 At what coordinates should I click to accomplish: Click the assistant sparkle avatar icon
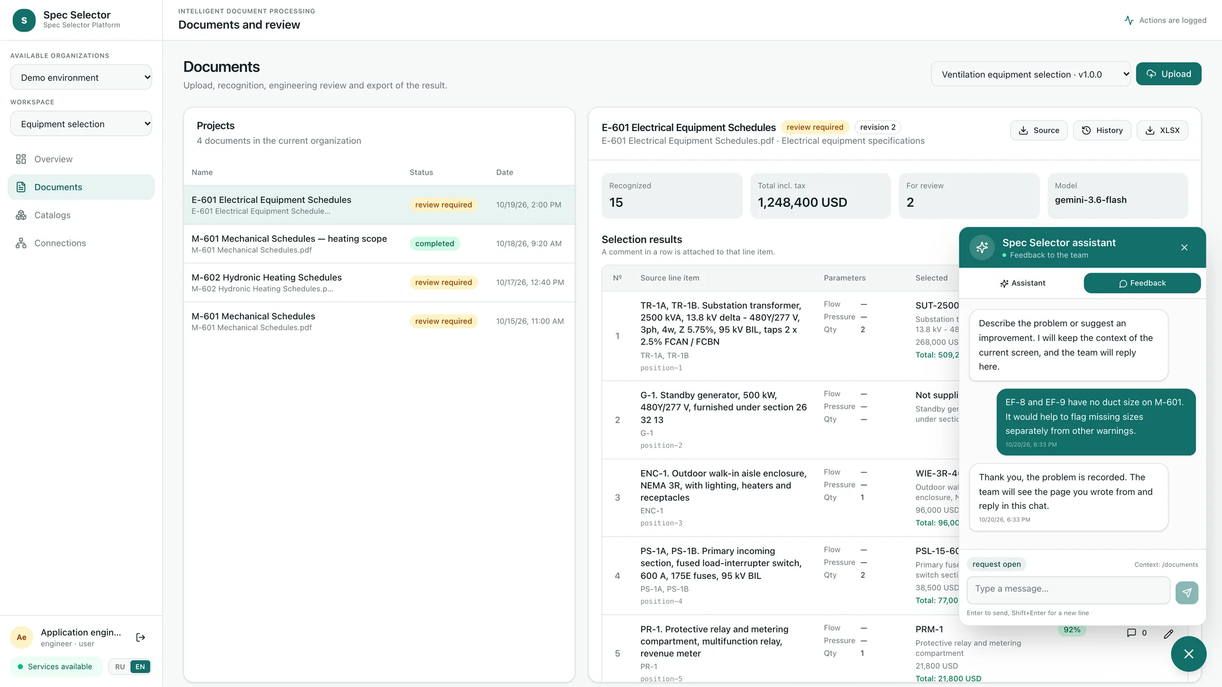[x=982, y=248]
